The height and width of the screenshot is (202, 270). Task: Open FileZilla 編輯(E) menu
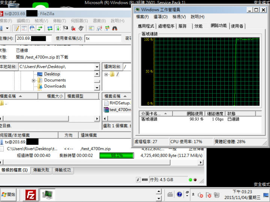(x=23, y=21)
